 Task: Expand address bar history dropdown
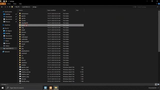point(133,7)
